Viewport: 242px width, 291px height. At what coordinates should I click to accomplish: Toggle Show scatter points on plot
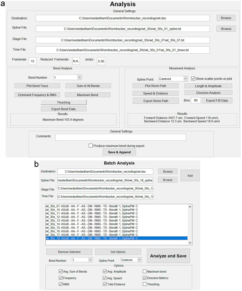[193, 79]
